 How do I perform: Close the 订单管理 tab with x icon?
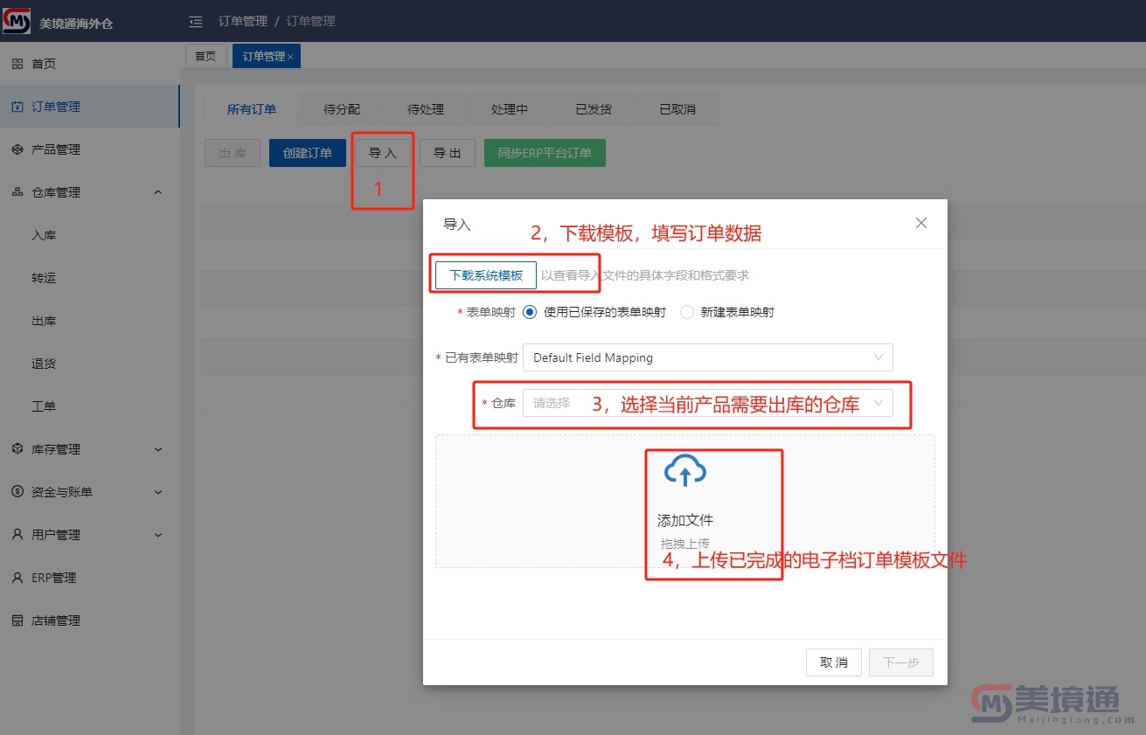(x=291, y=57)
